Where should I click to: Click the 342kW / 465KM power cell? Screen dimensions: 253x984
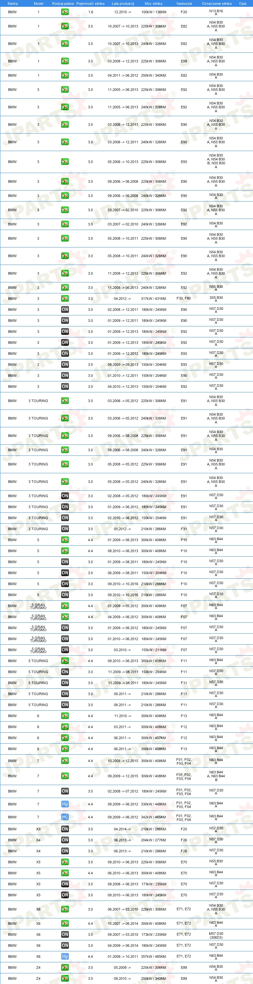click(x=154, y=817)
